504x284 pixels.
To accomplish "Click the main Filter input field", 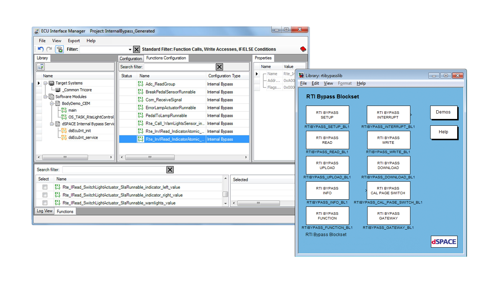I will coord(103,49).
